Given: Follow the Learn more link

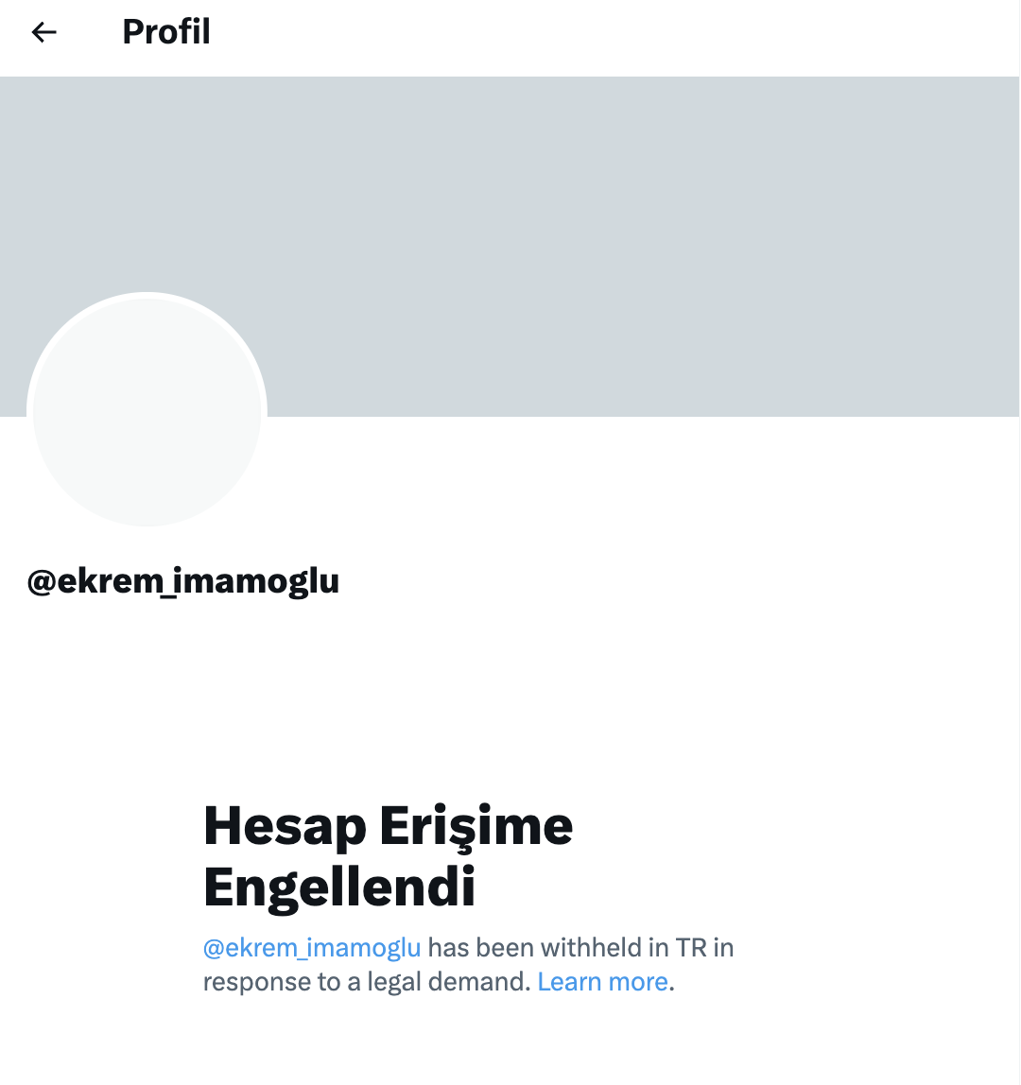Looking at the screenshot, I should pos(602,982).
